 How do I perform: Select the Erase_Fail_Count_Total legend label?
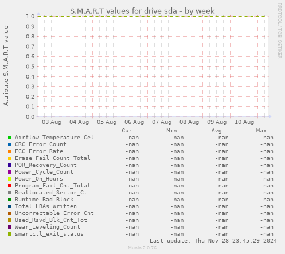53,158
